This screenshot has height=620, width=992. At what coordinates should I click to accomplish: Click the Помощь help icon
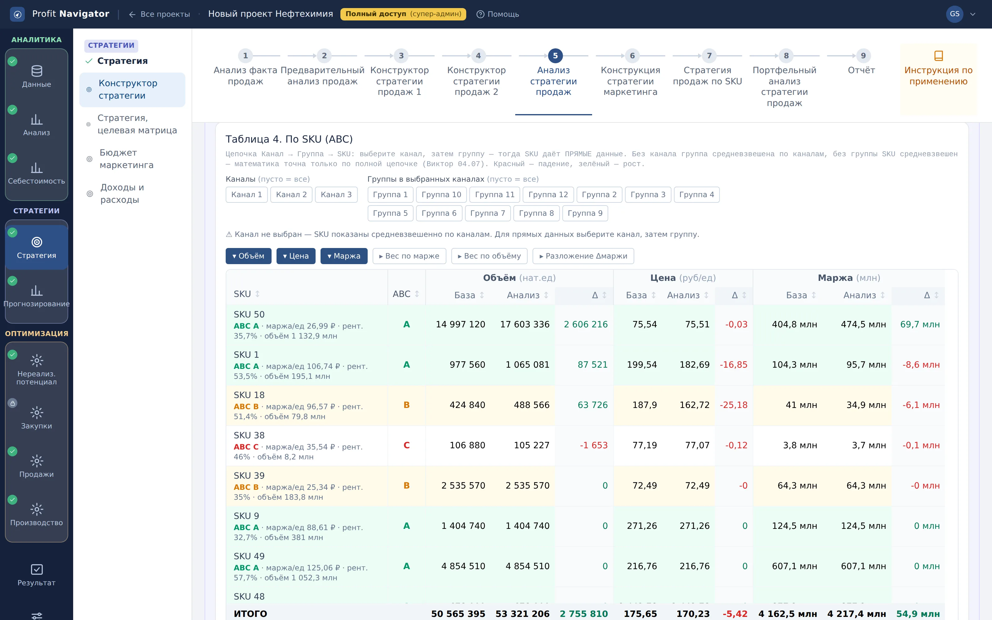(x=480, y=14)
